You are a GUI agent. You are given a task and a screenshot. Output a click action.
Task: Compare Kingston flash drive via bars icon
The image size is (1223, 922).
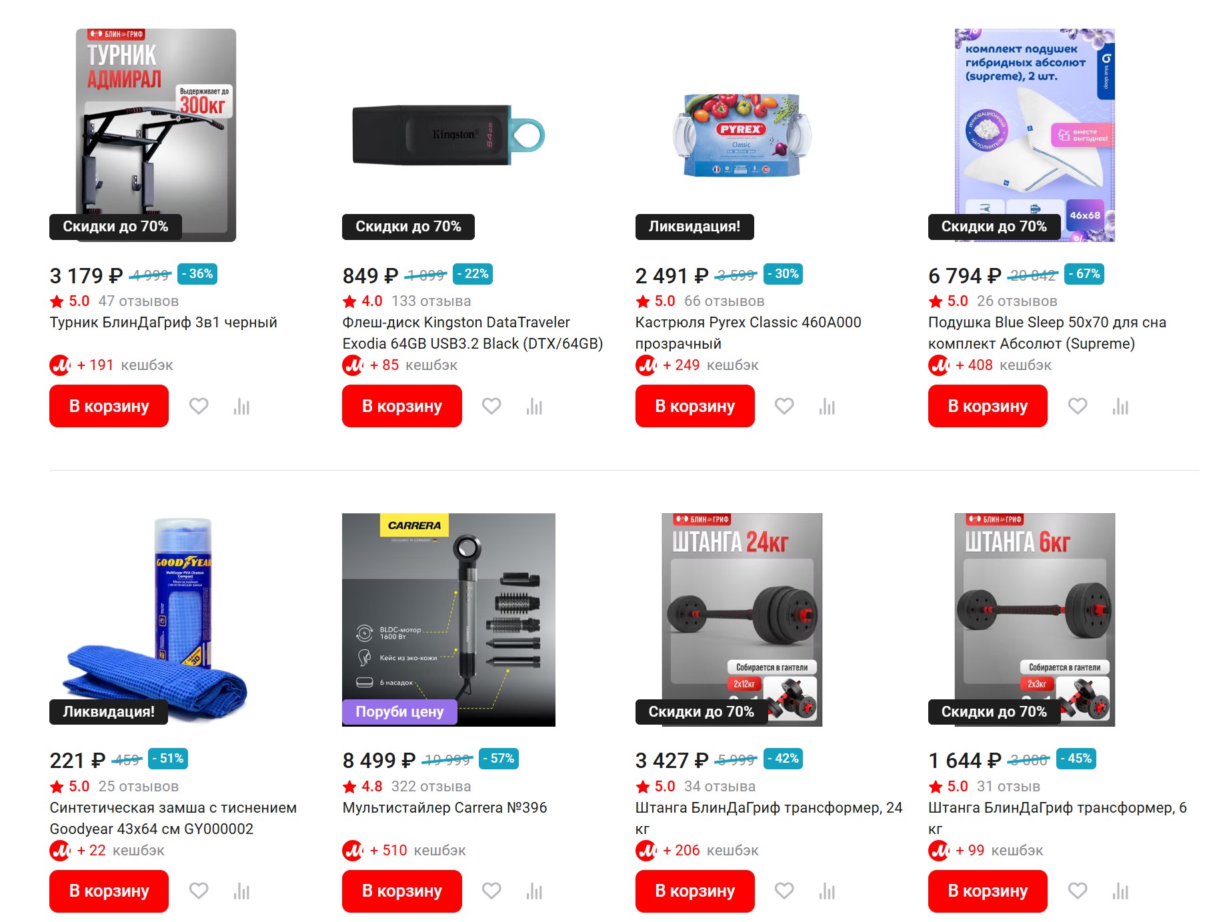534,406
